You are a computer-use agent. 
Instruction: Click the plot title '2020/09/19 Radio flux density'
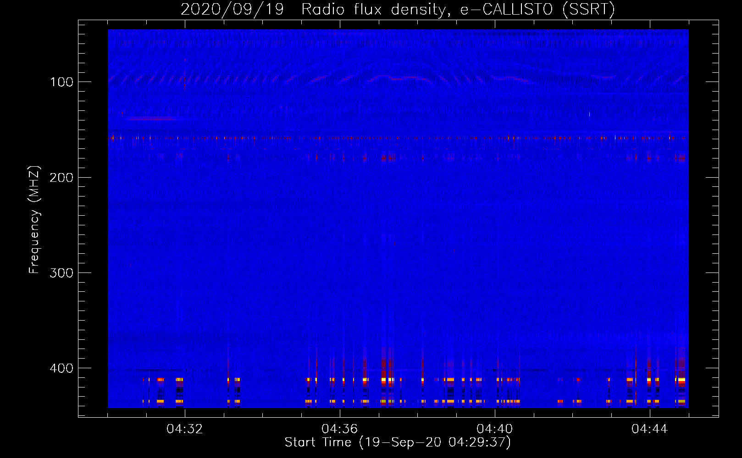(398, 9)
